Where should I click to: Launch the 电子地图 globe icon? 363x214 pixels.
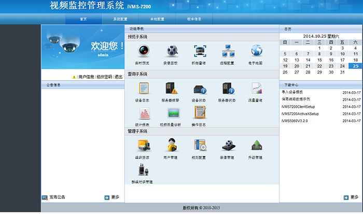click(x=257, y=51)
